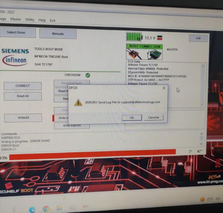Click the INFINEON TRICORE Boot text

point(51,57)
